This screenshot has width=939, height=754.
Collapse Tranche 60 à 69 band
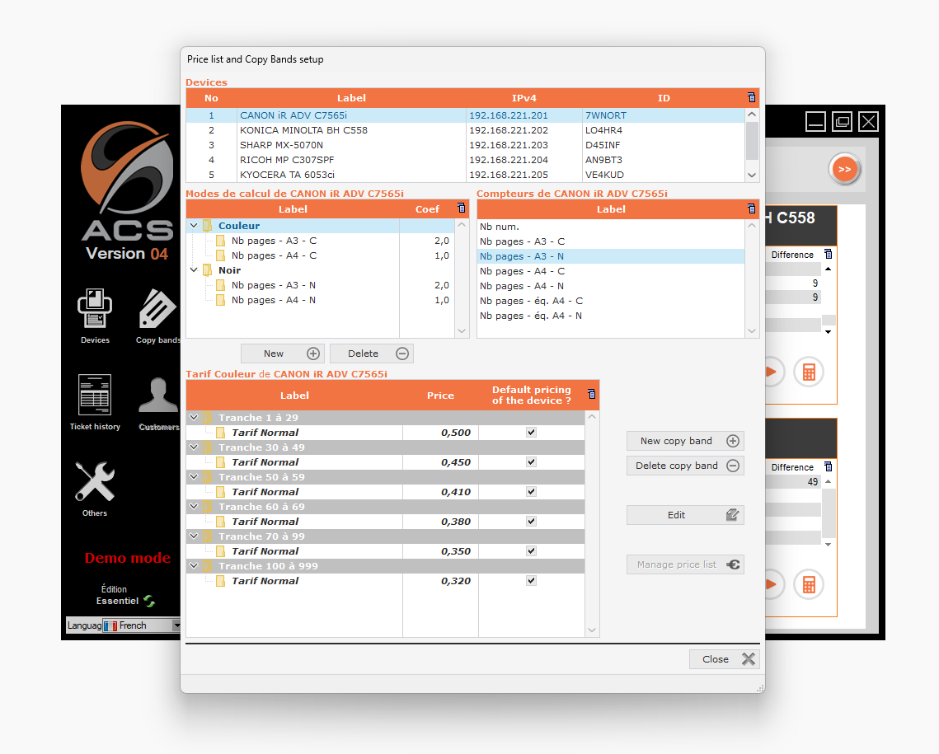point(194,506)
